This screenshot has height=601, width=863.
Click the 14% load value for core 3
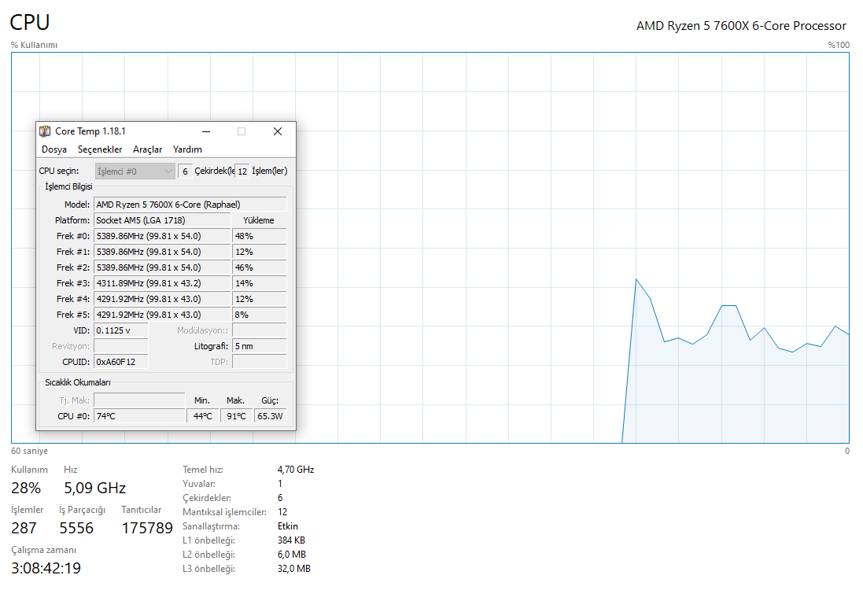tap(260, 283)
